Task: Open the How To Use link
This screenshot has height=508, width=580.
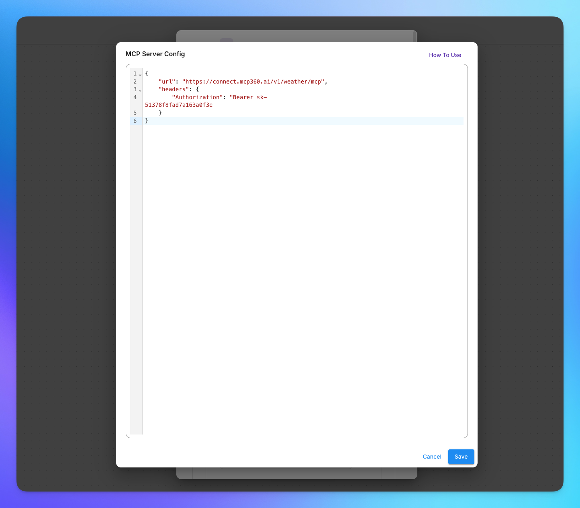Action: pyautogui.click(x=445, y=55)
